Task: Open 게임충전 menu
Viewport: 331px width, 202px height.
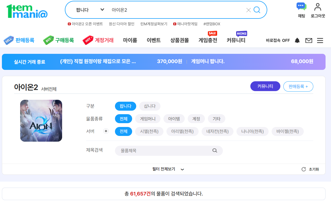Action: 208,40
